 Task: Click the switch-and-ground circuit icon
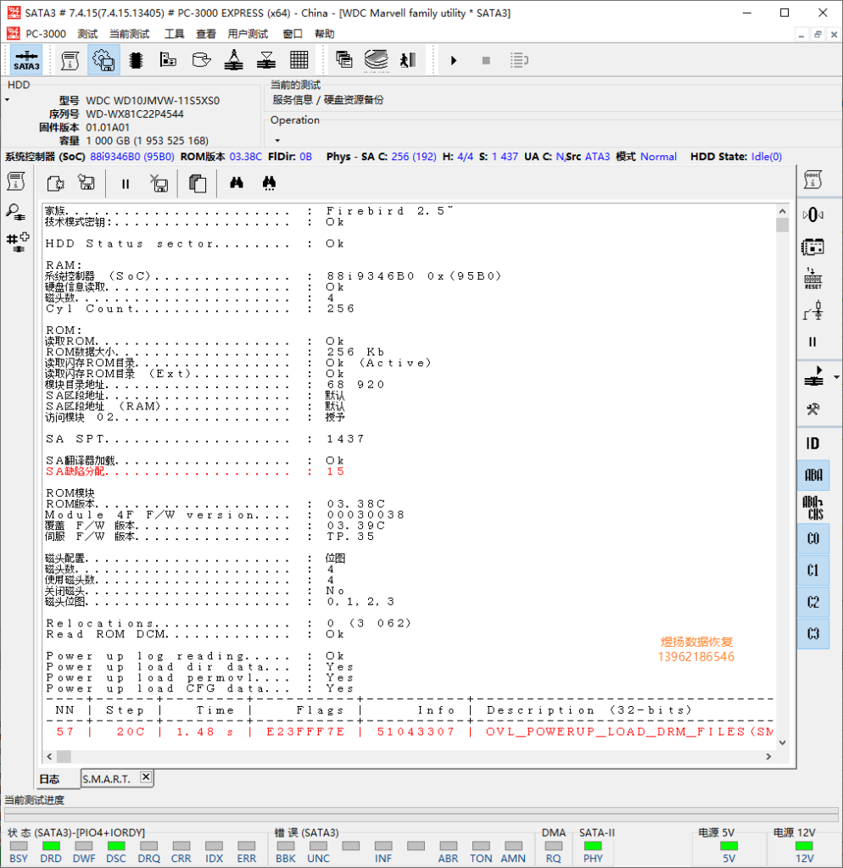point(813,311)
